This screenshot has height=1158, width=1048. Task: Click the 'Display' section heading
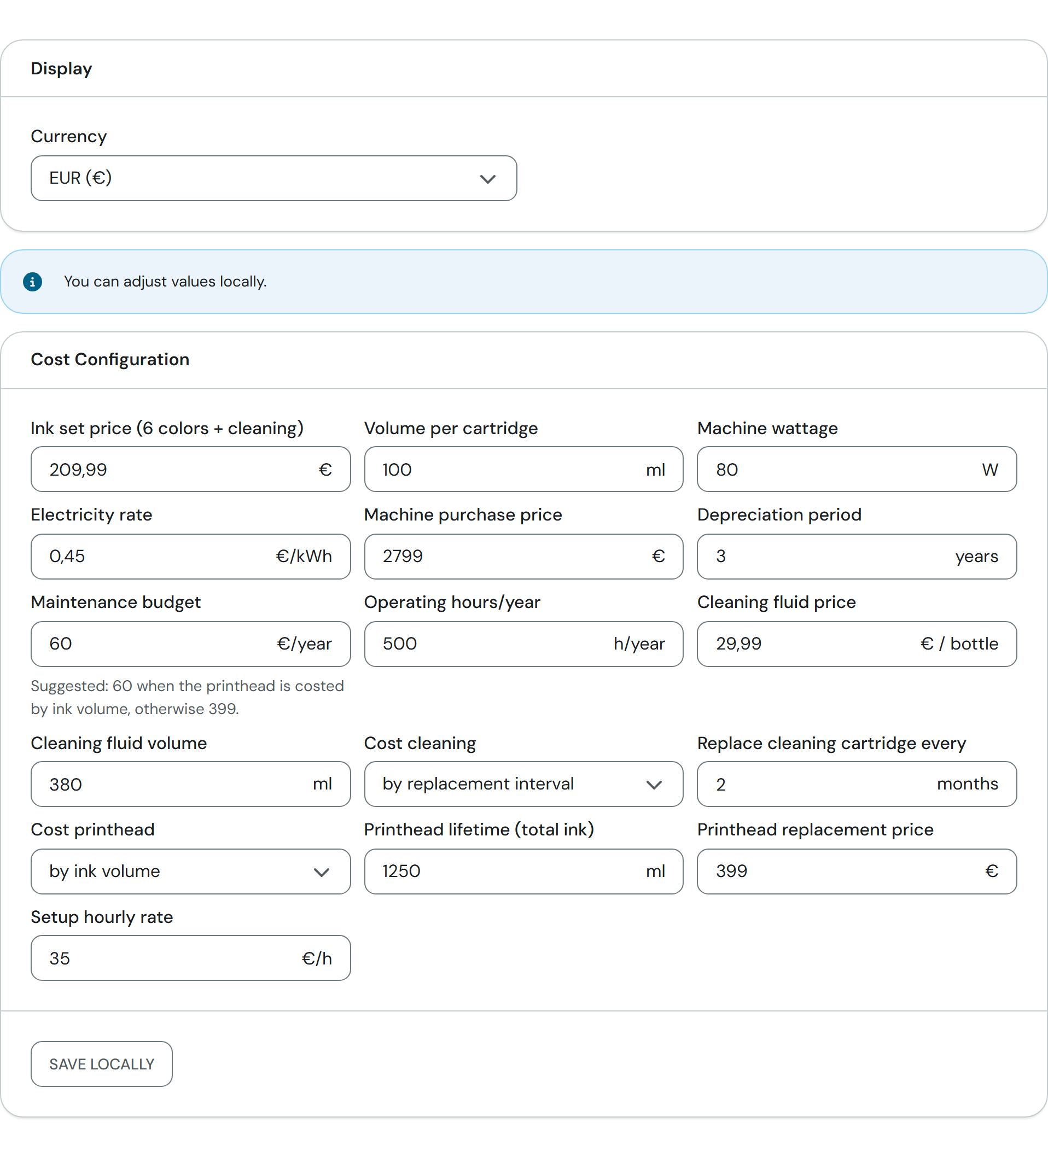pos(61,68)
